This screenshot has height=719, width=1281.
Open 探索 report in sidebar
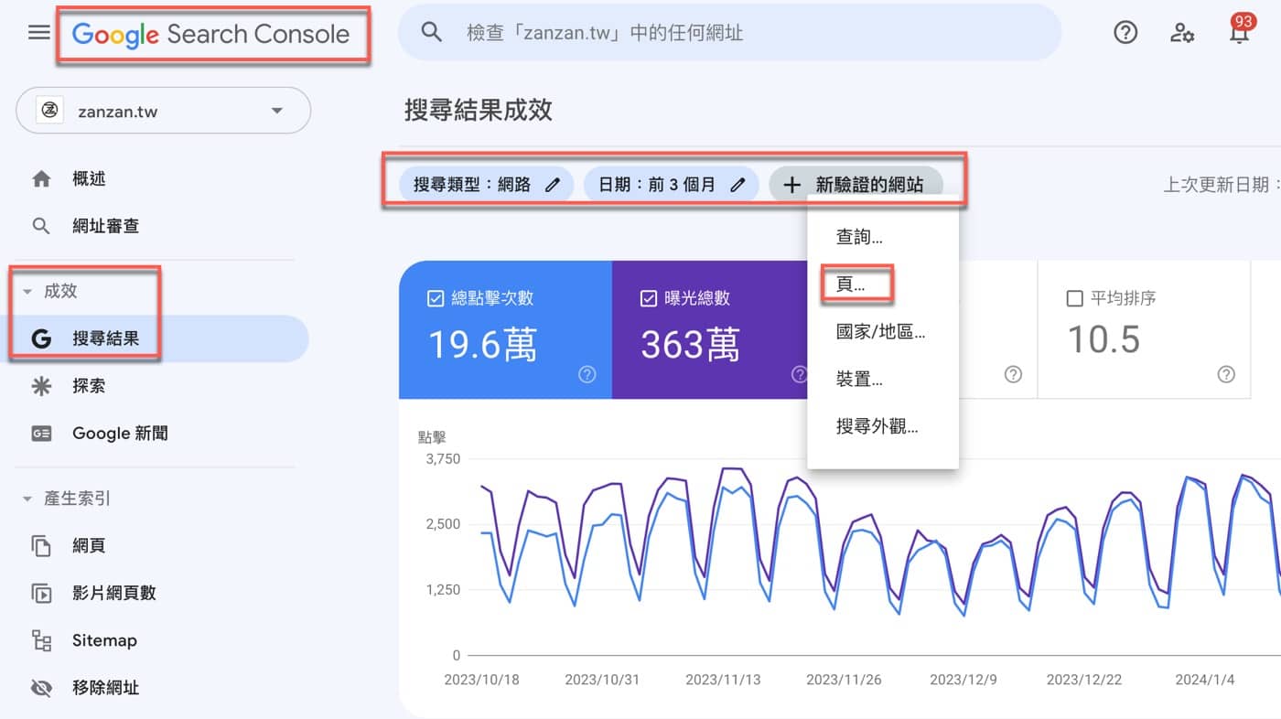(156, 386)
